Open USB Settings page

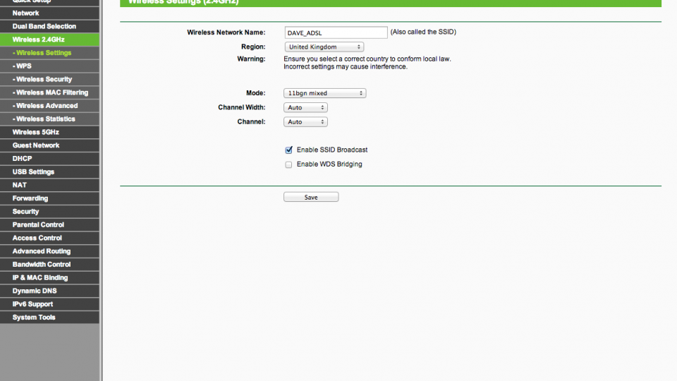click(49, 172)
